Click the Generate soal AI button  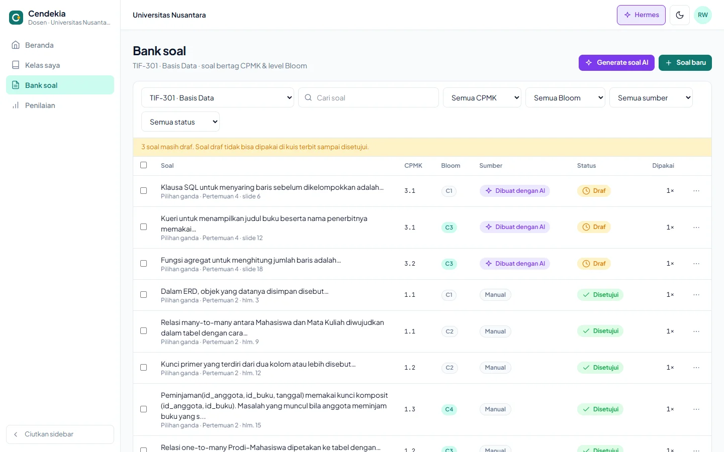click(616, 63)
